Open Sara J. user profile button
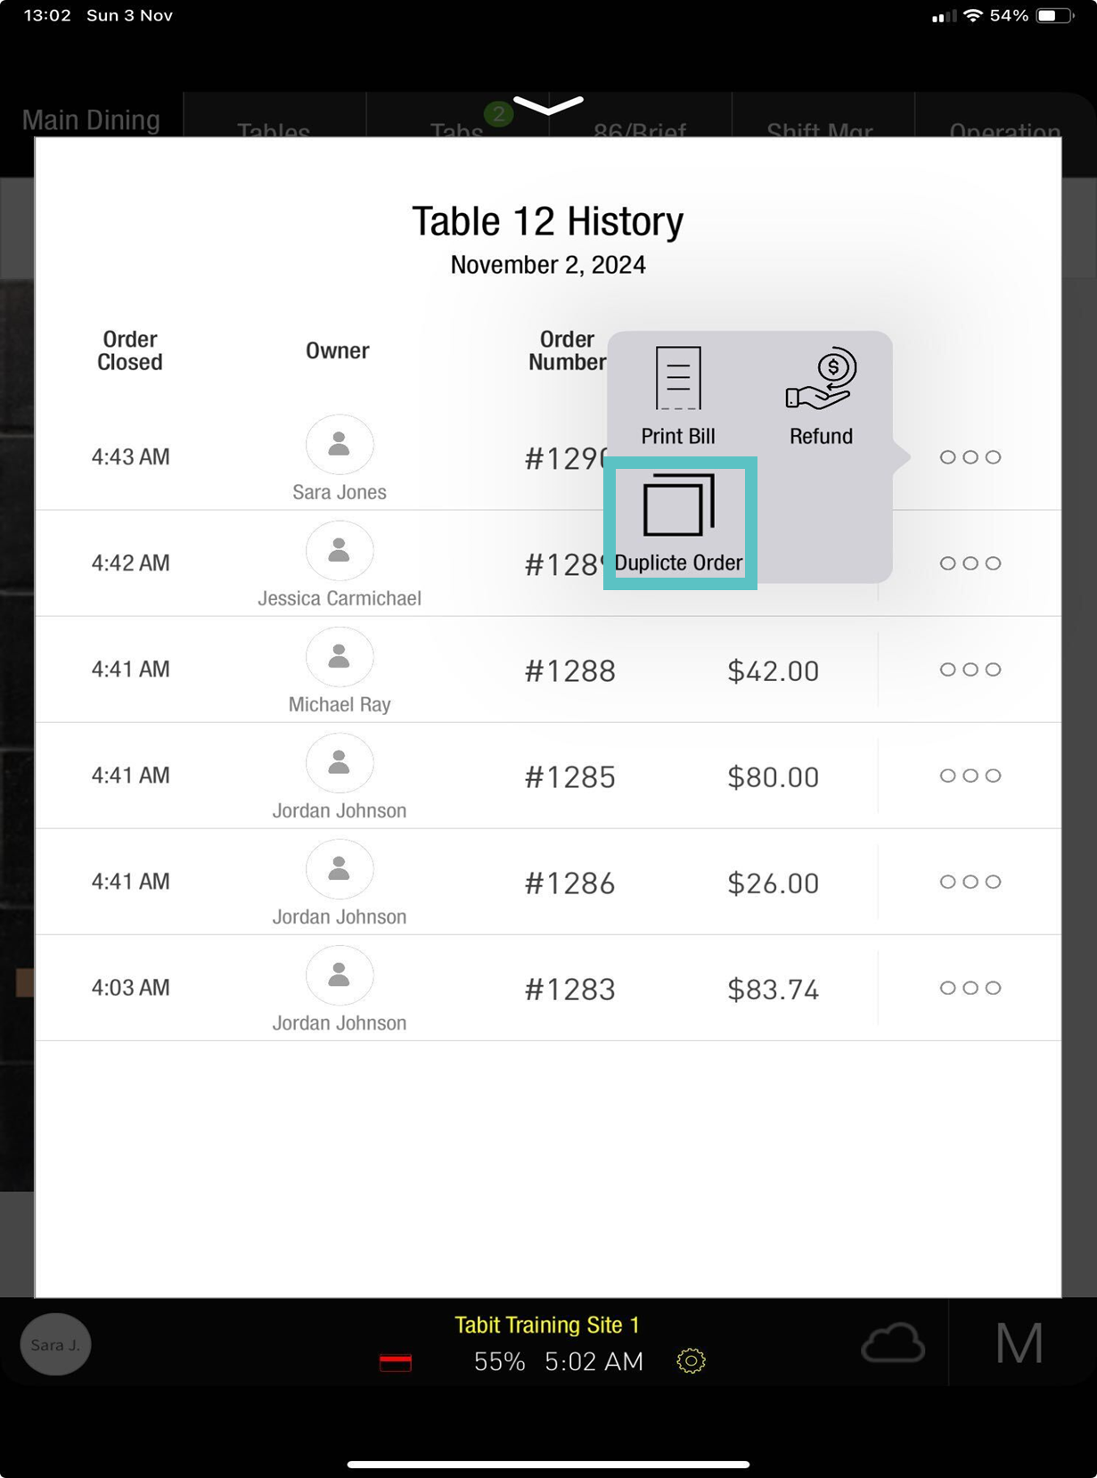This screenshot has height=1478, width=1097. click(x=55, y=1344)
